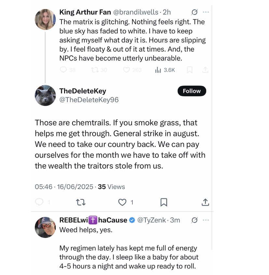The width and height of the screenshot is (269, 275).
Task: Like King Arthur Fan's tweet with 263 likes
Action: (x=127, y=70)
